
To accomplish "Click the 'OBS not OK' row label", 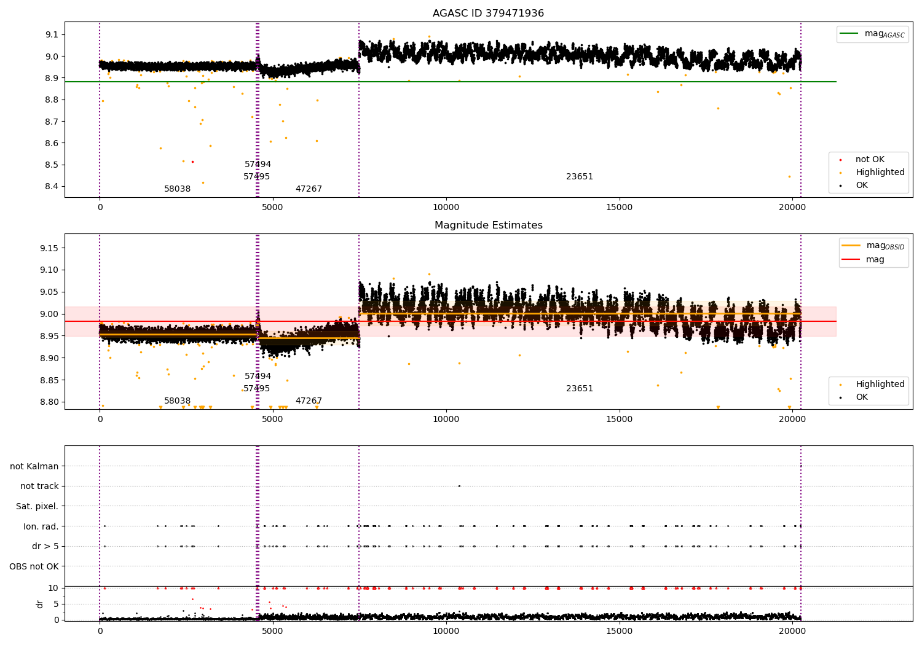I will coord(34,566).
